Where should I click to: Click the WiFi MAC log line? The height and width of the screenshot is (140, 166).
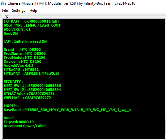tap(27, 98)
